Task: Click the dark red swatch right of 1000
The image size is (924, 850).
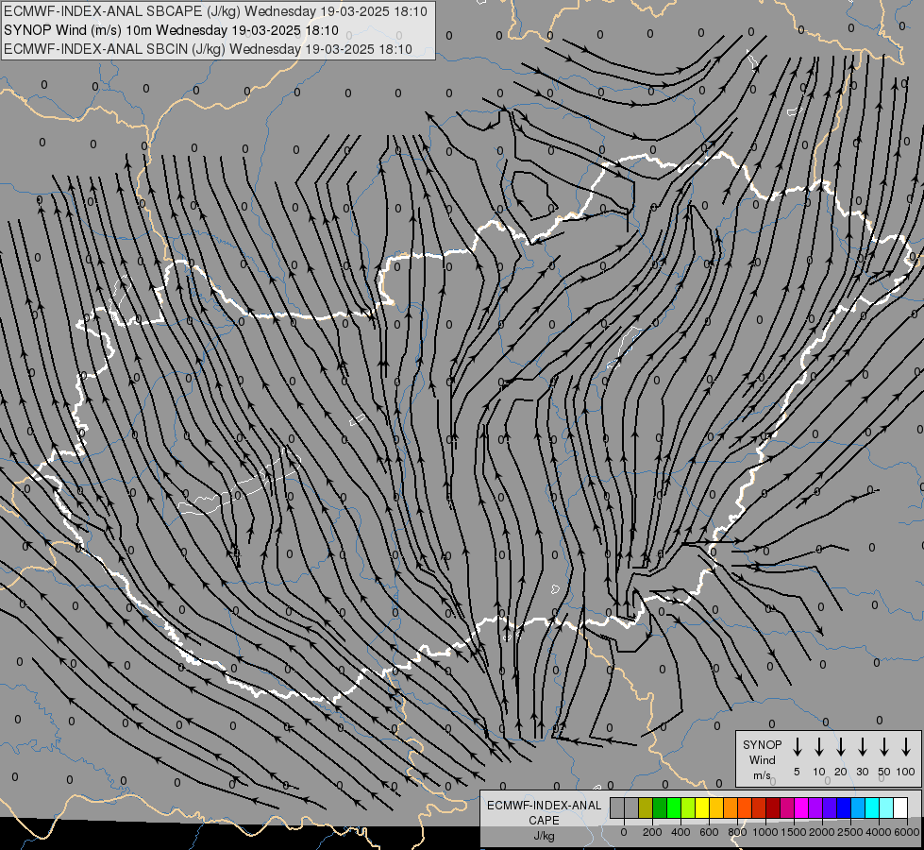Action: point(773,807)
